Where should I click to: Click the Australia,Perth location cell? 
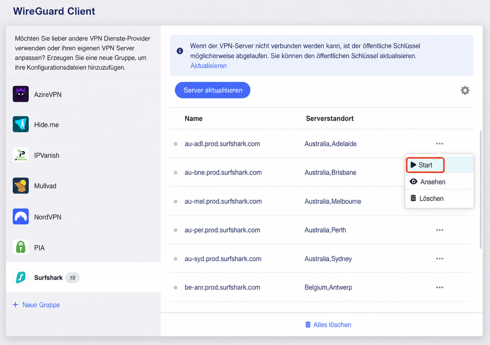tap(325, 230)
